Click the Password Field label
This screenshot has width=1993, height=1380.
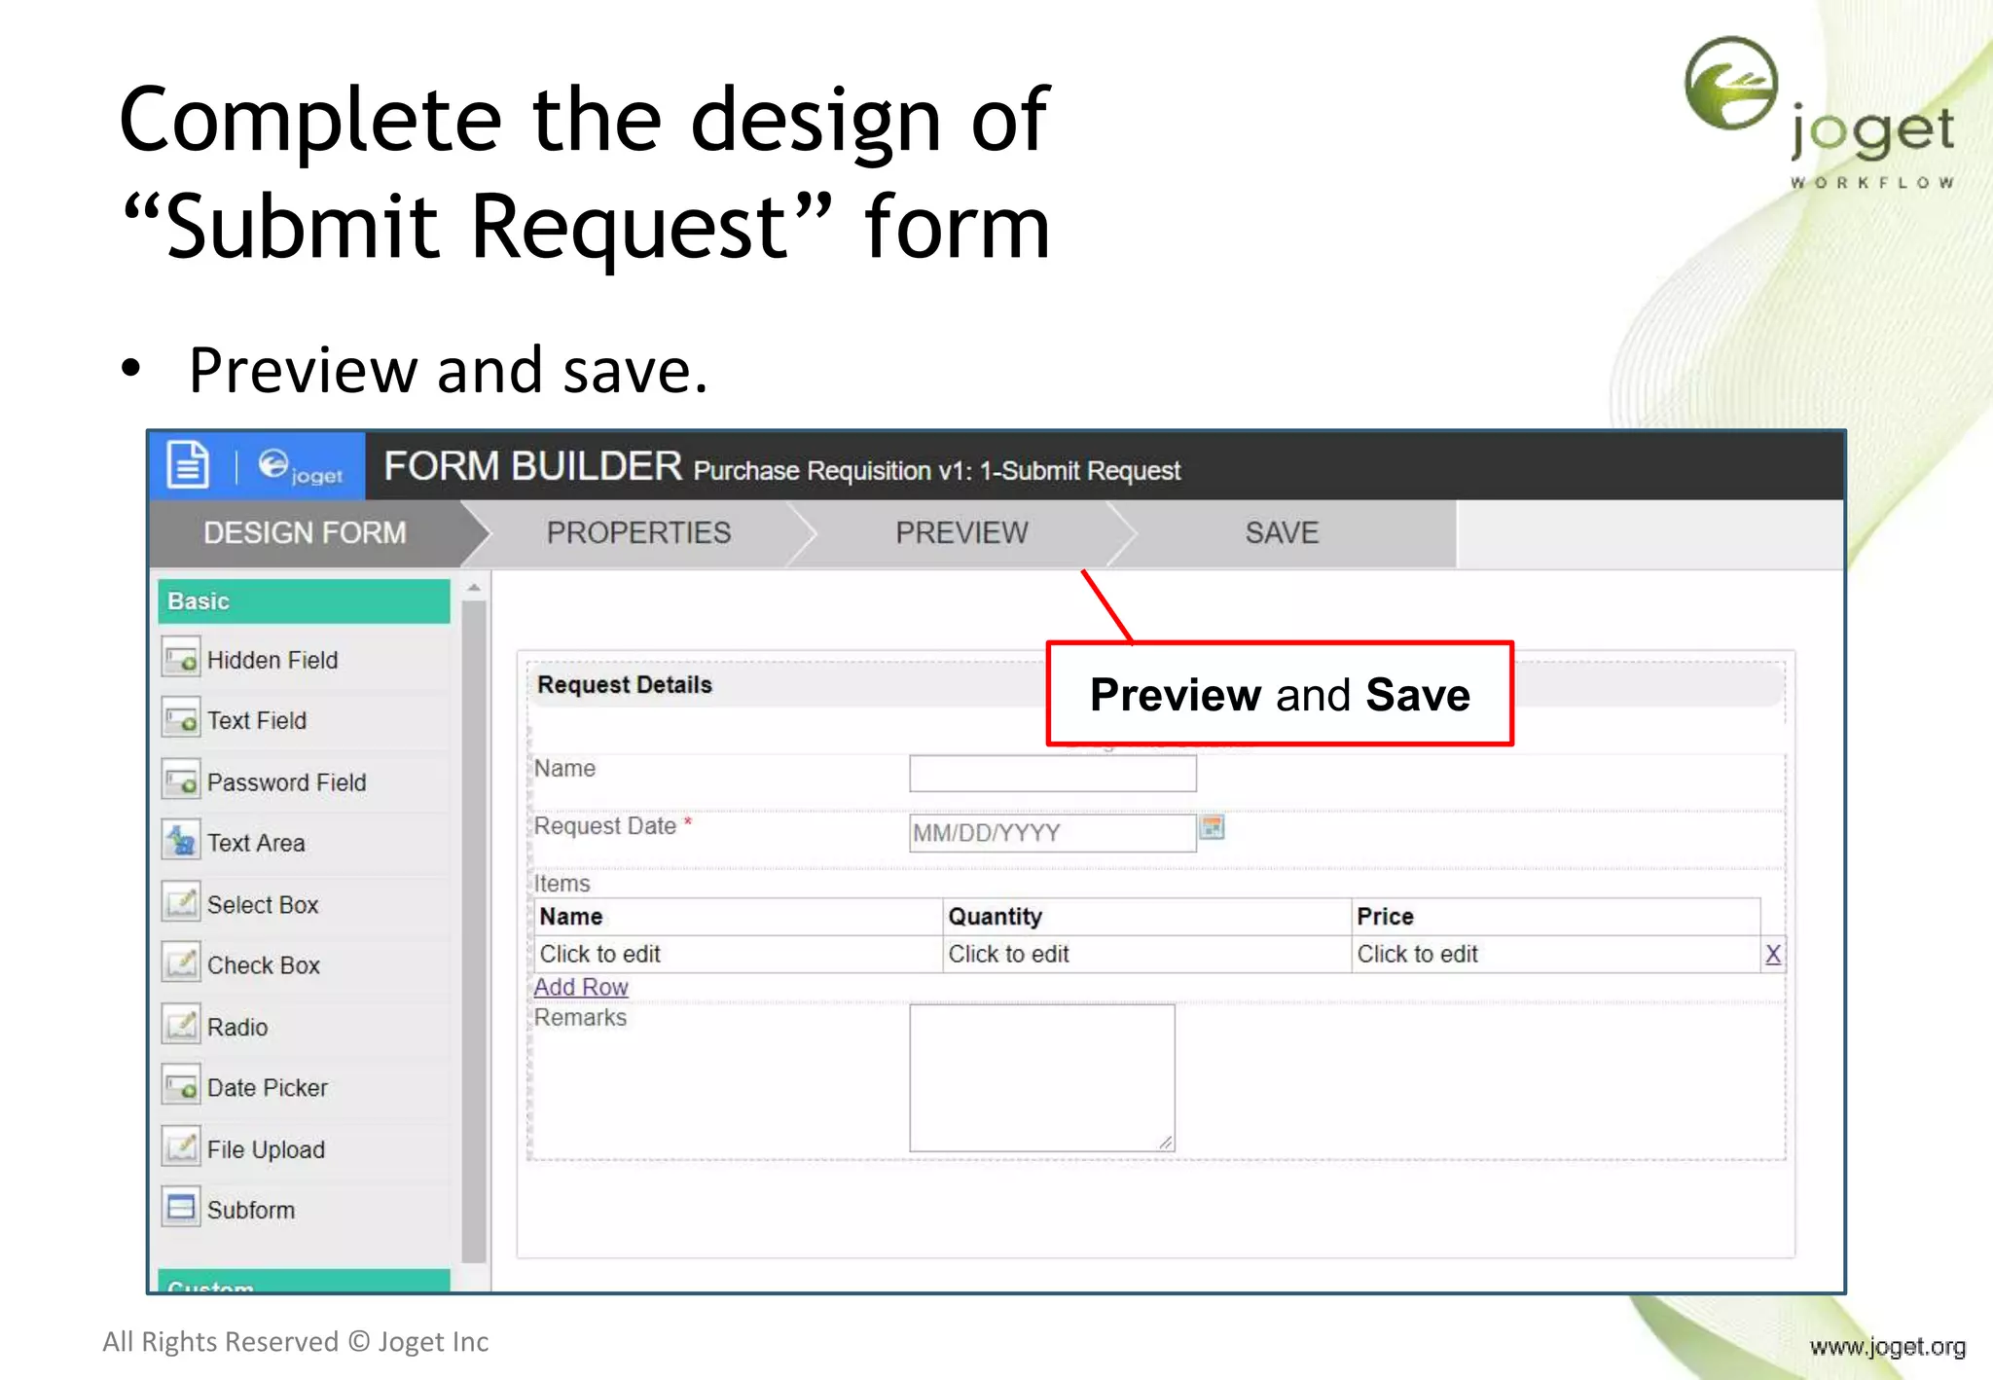287,782
